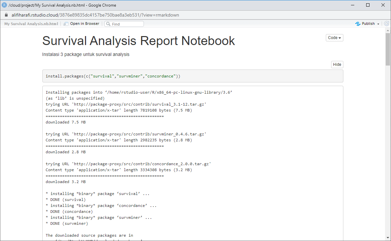
Task: Click 'The downloaded source packages are in' line
Action: click(89, 235)
